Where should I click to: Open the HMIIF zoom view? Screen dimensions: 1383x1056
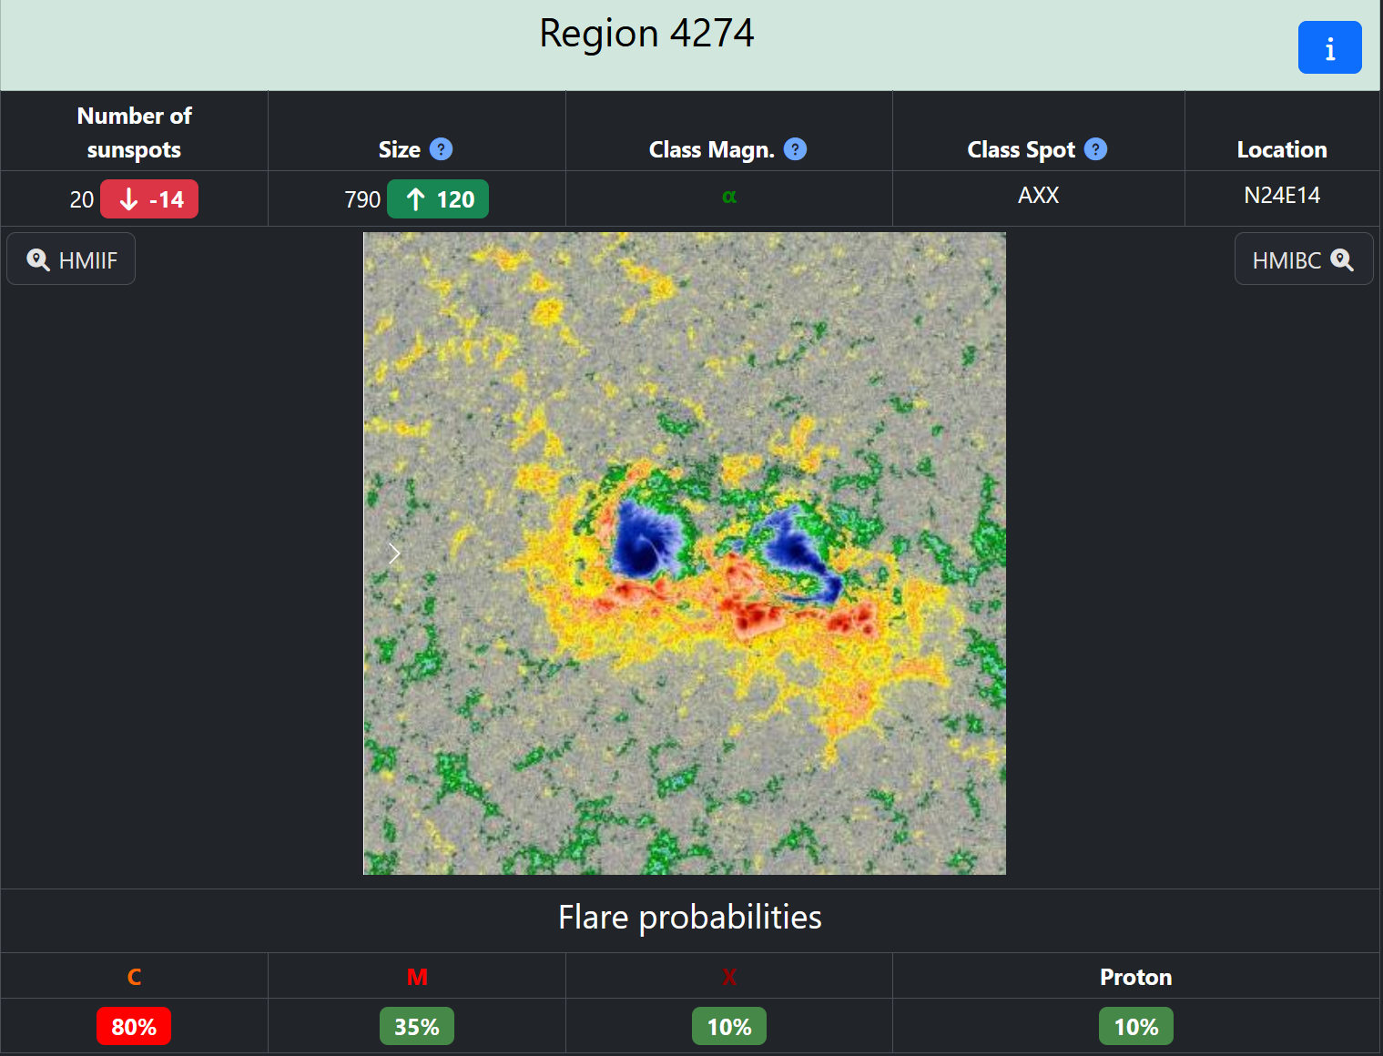point(72,259)
